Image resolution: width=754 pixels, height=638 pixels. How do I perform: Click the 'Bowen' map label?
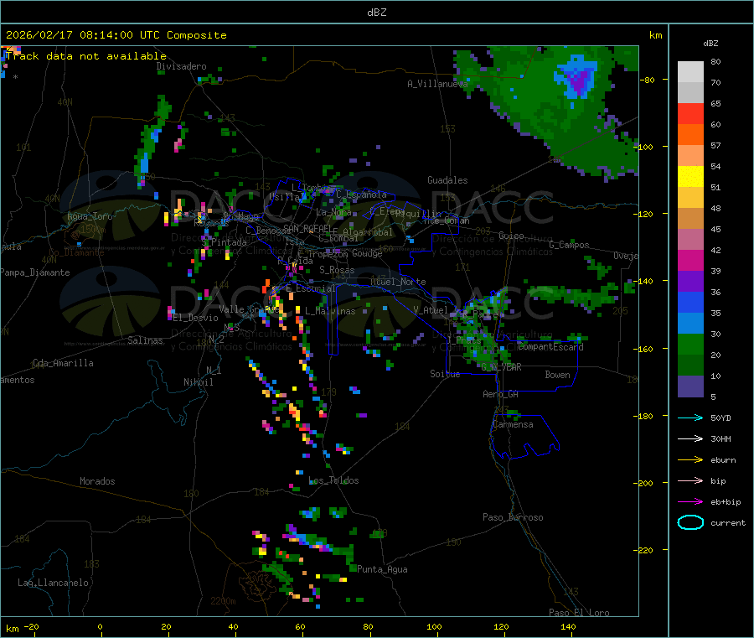tap(557, 375)
